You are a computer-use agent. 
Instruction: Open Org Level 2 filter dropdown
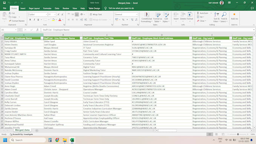(230, 38)
